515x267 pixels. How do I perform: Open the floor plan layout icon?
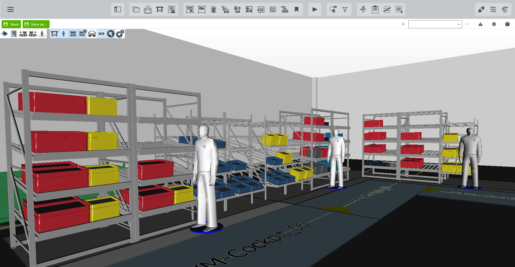[190, 9]
